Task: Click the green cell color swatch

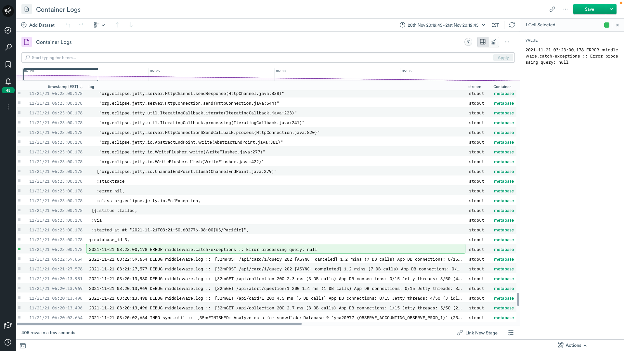Action: [607, 25]
